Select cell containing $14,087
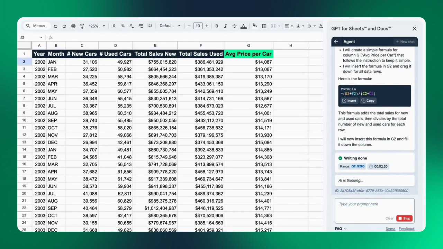Image resolution: width=443 pixels, height=249 pixels. coord(248,62)
